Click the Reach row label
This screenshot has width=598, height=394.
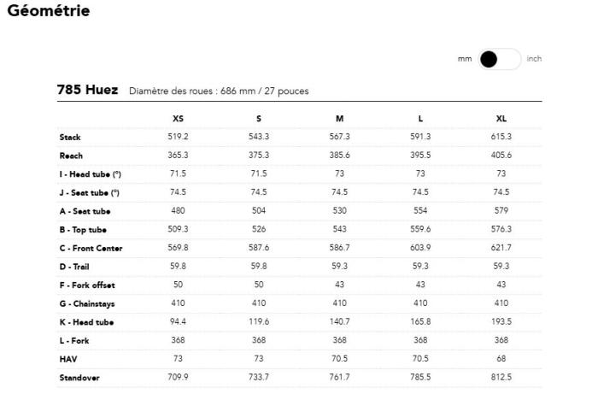pyautogui.click(x=71, y=156)
